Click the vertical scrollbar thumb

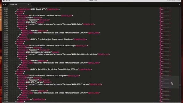[180, 85]
